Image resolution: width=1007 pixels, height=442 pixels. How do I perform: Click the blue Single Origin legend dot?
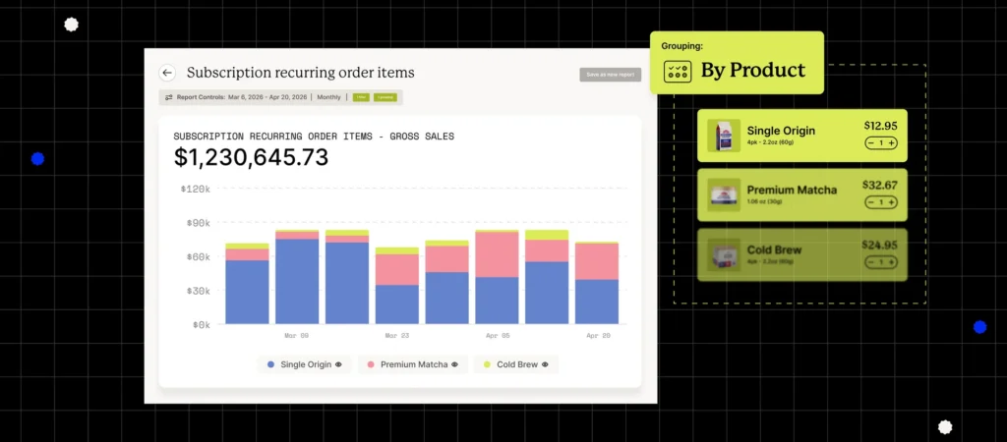tap(270, 364)
